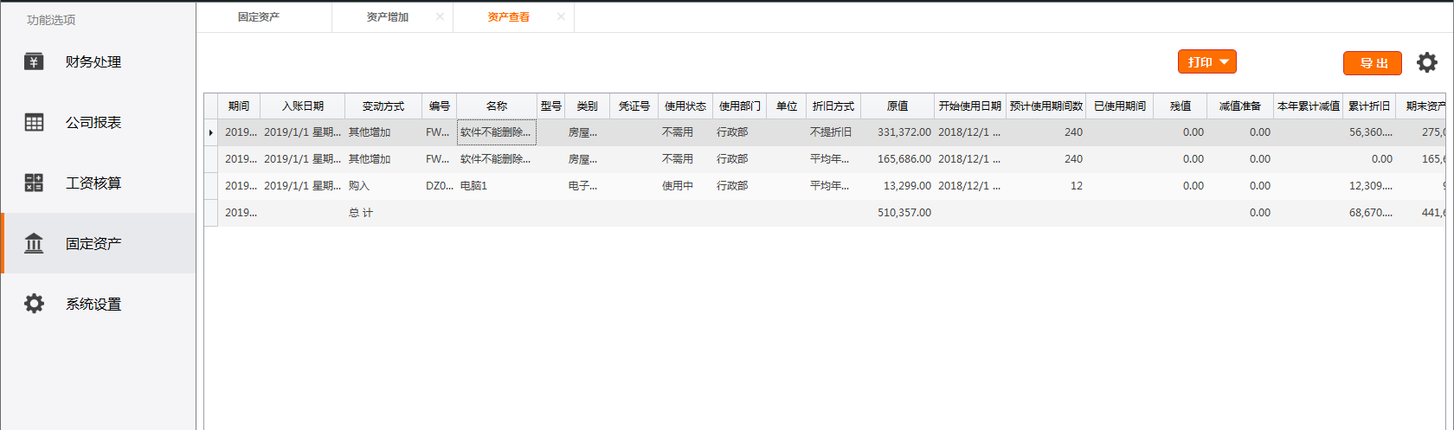1454x430 pixels.
Task: Open settings gear next to 导出 button
Action: [x=1426, y=62]
